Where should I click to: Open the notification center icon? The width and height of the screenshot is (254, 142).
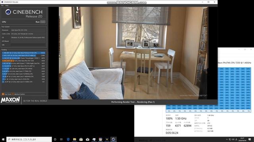(x=250, y=139)
